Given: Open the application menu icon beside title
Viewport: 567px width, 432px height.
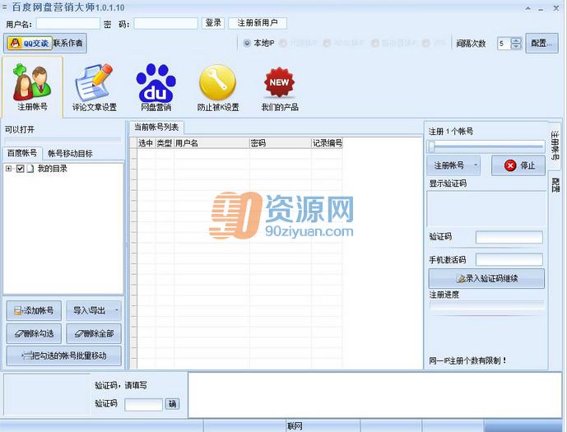Looking at the screenshot, I should 4,7.
